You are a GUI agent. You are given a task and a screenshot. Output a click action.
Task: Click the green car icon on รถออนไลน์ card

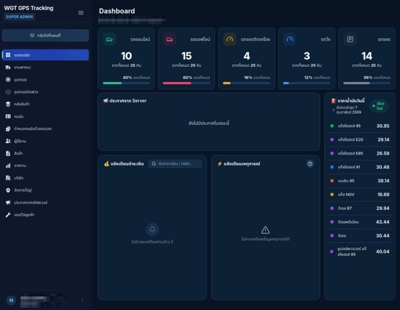click(x=109, y=39)
